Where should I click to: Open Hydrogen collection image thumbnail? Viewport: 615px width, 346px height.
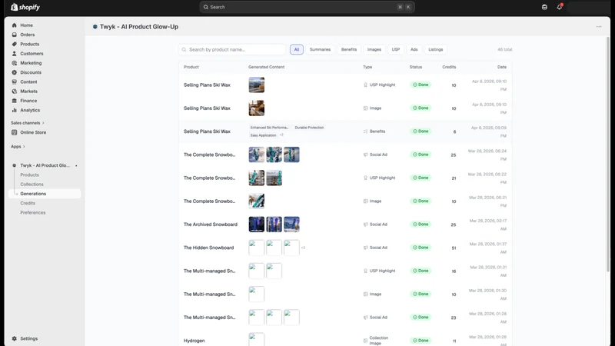pos(257,340)
